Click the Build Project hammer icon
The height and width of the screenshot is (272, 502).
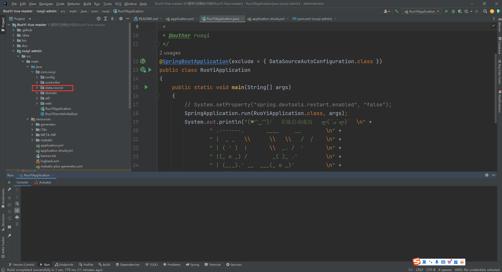pyautogui.click(x=397, y=11)
